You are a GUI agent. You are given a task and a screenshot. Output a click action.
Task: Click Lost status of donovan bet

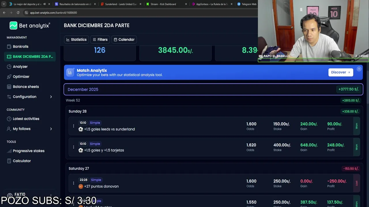click(357, 183)
